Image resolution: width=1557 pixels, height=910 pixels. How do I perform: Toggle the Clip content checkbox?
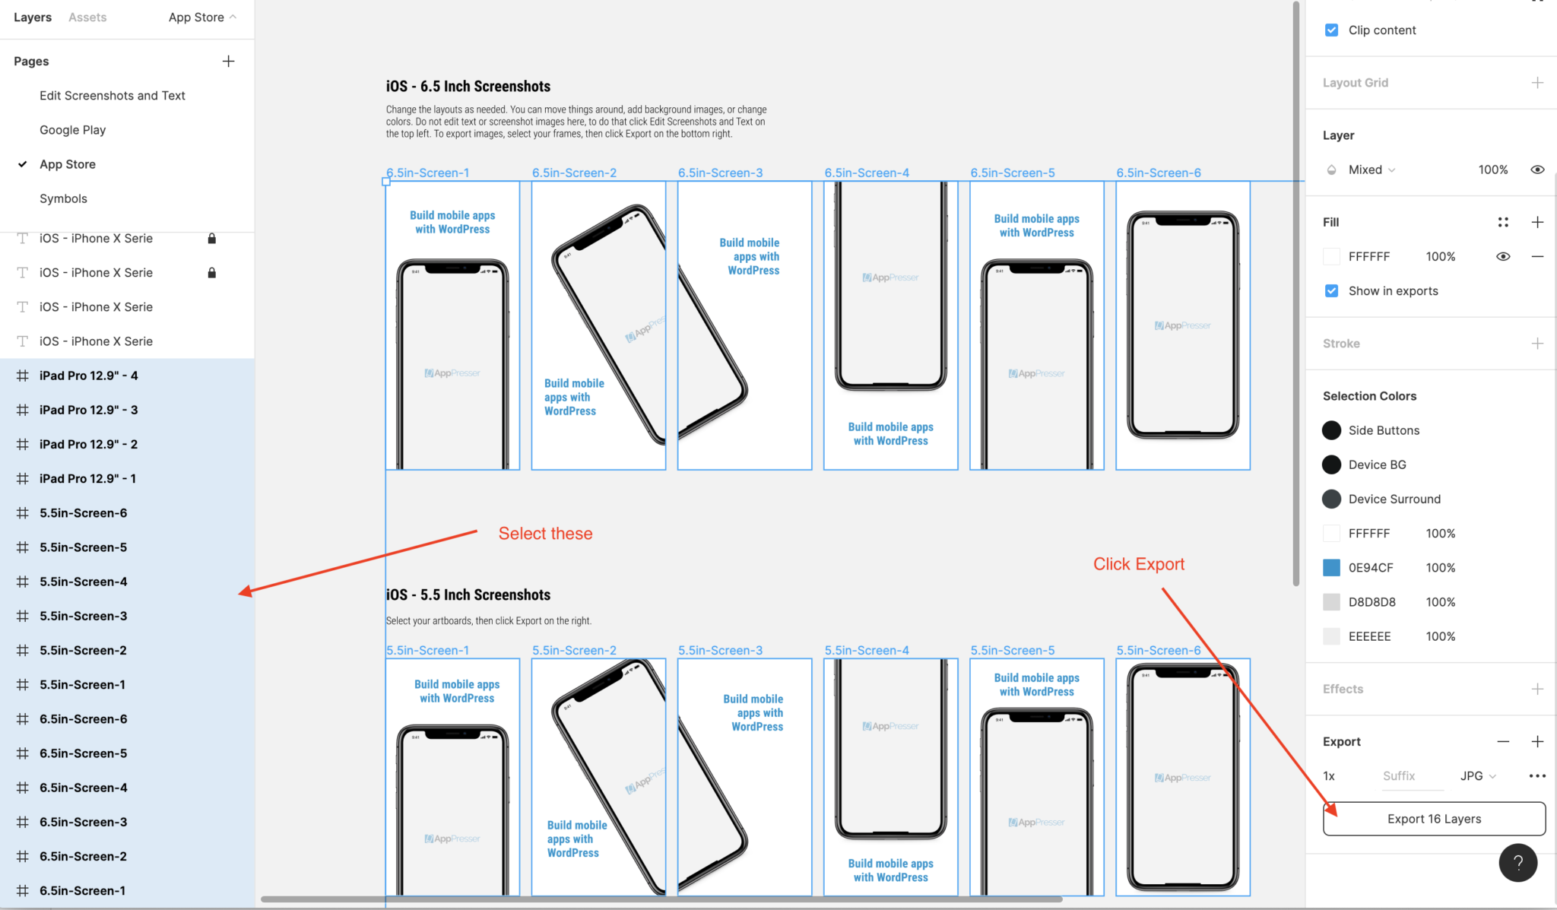tap(1330, 29)
